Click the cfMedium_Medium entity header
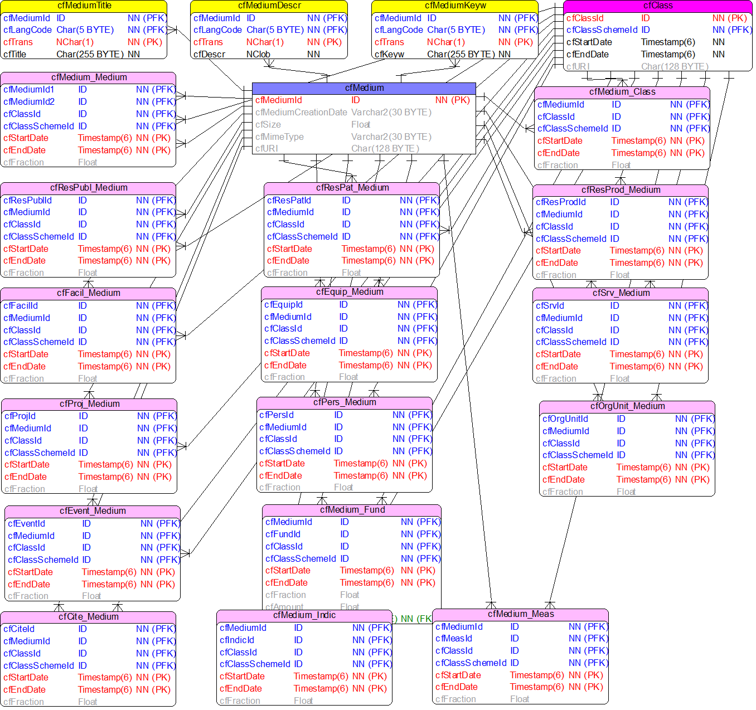This screenshot has height=710, width=756. tap(89, 77)
